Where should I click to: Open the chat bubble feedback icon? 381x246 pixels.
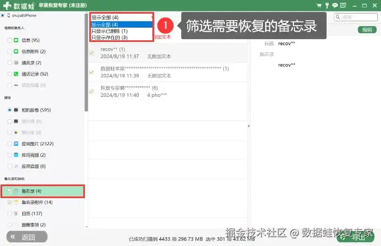[x=335, y=5]
